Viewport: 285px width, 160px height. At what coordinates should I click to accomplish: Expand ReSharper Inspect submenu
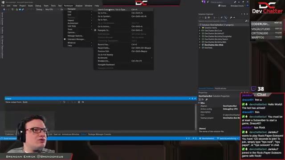click(78, 20)
